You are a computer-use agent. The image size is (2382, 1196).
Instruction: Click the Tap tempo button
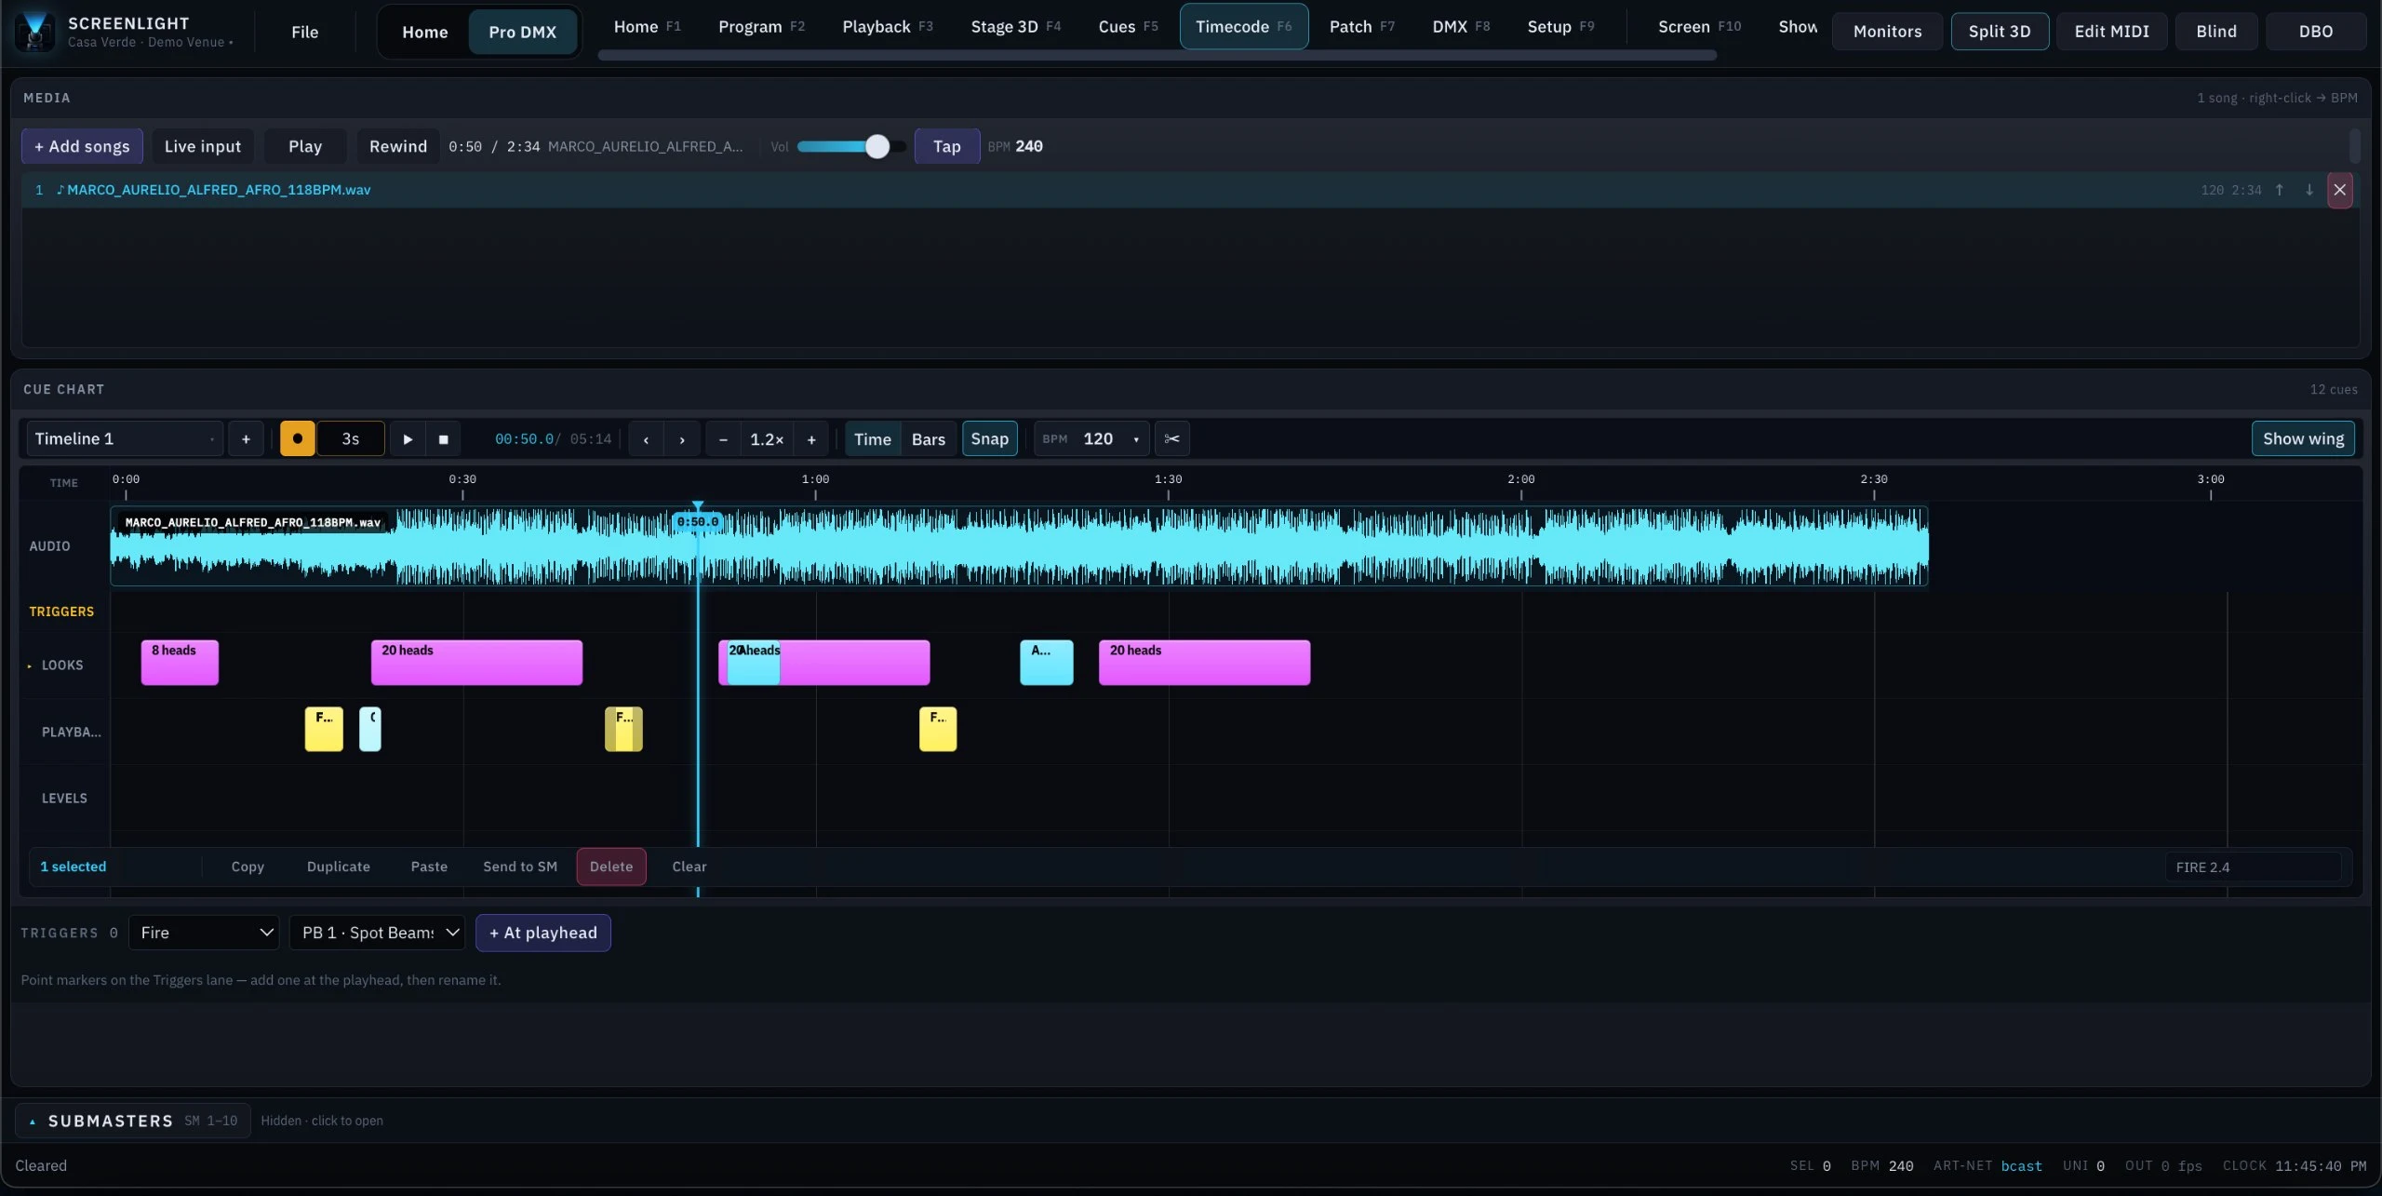[946, 146]
